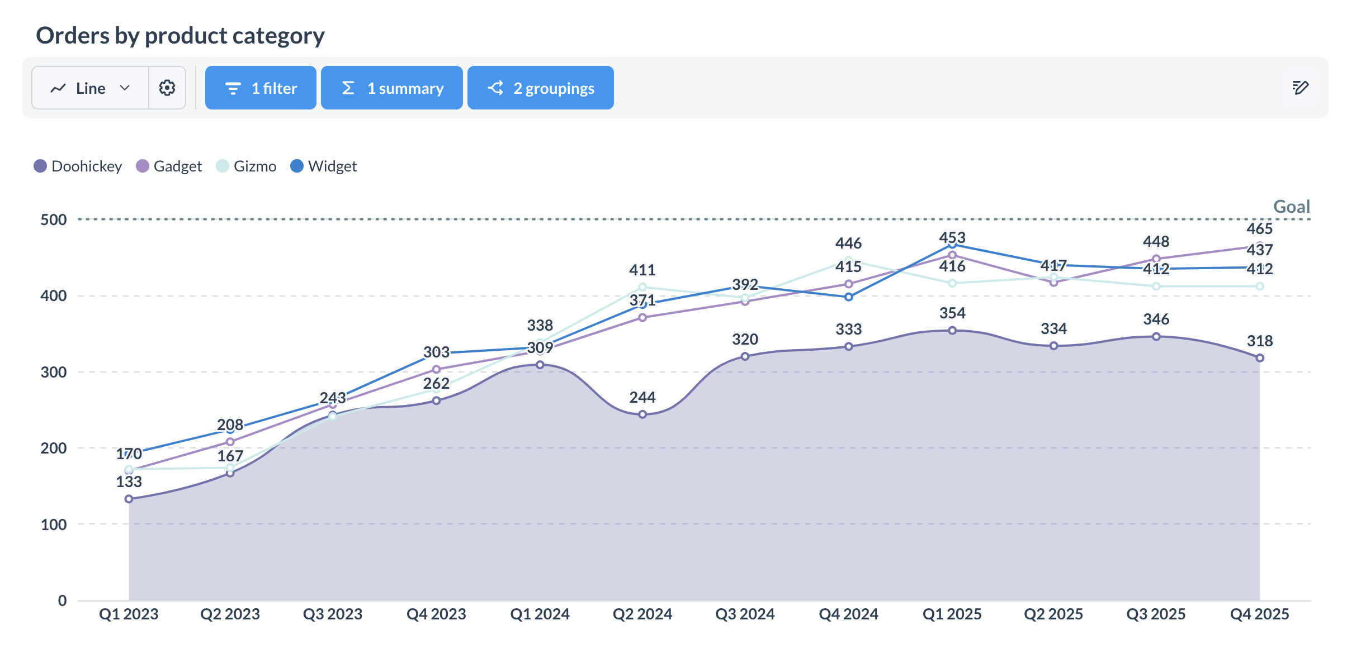Image resolution: width=1361 pixels, height=668 pixels.
Task: Click the Gizmo data point labeled 446
Action: [x=848, y=260]
